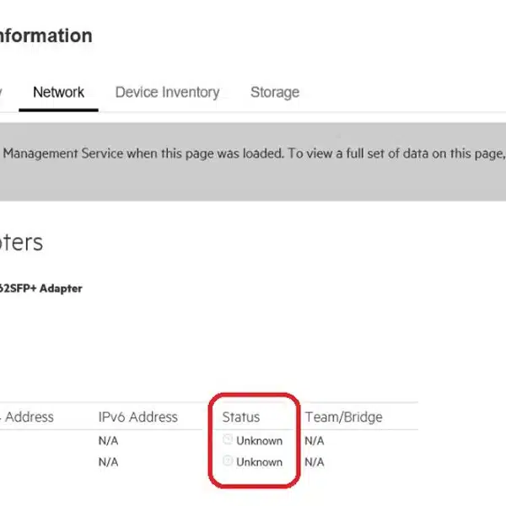
Task: Select the Storage tab
Action: coord(274,92)
